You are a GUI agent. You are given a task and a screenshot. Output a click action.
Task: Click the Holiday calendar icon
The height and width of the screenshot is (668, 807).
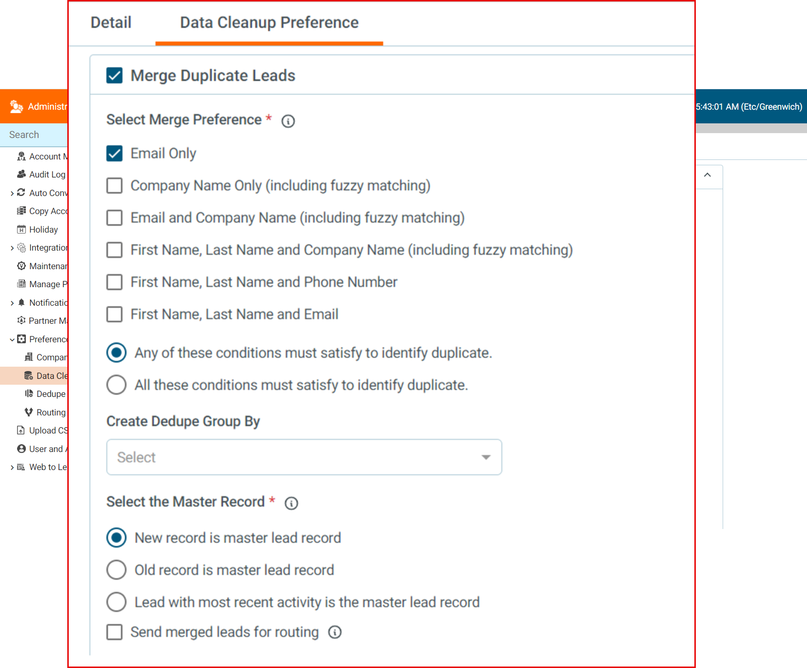pos(21,229)
